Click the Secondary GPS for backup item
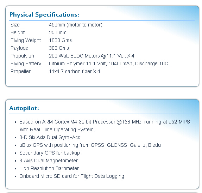Screen dimensions: 202x193 (x=50, y=153)
